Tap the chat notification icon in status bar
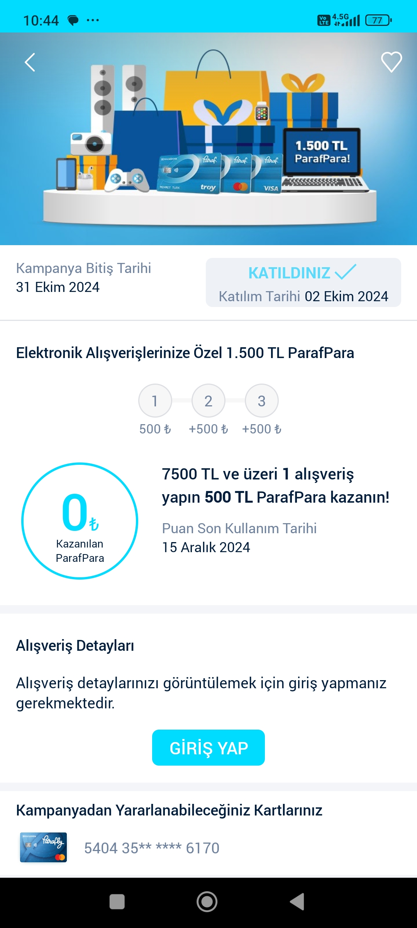This screenshot has height=928, width=417. tap(73, 20)
